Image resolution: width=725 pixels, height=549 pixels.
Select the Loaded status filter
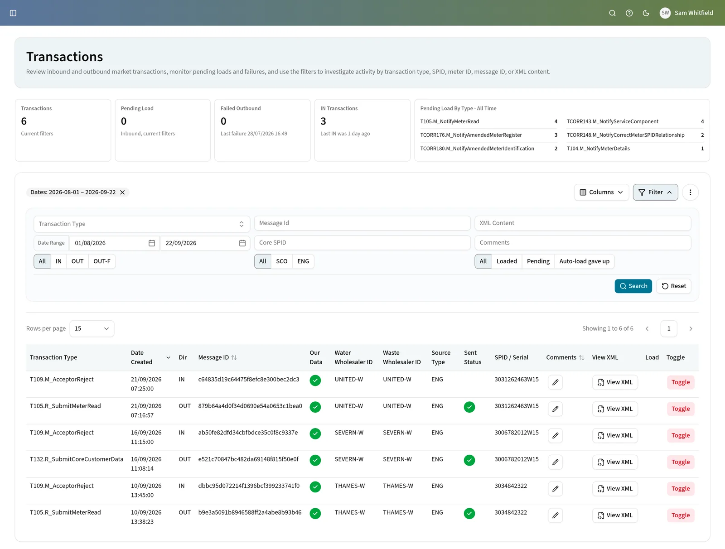(507, 261)
